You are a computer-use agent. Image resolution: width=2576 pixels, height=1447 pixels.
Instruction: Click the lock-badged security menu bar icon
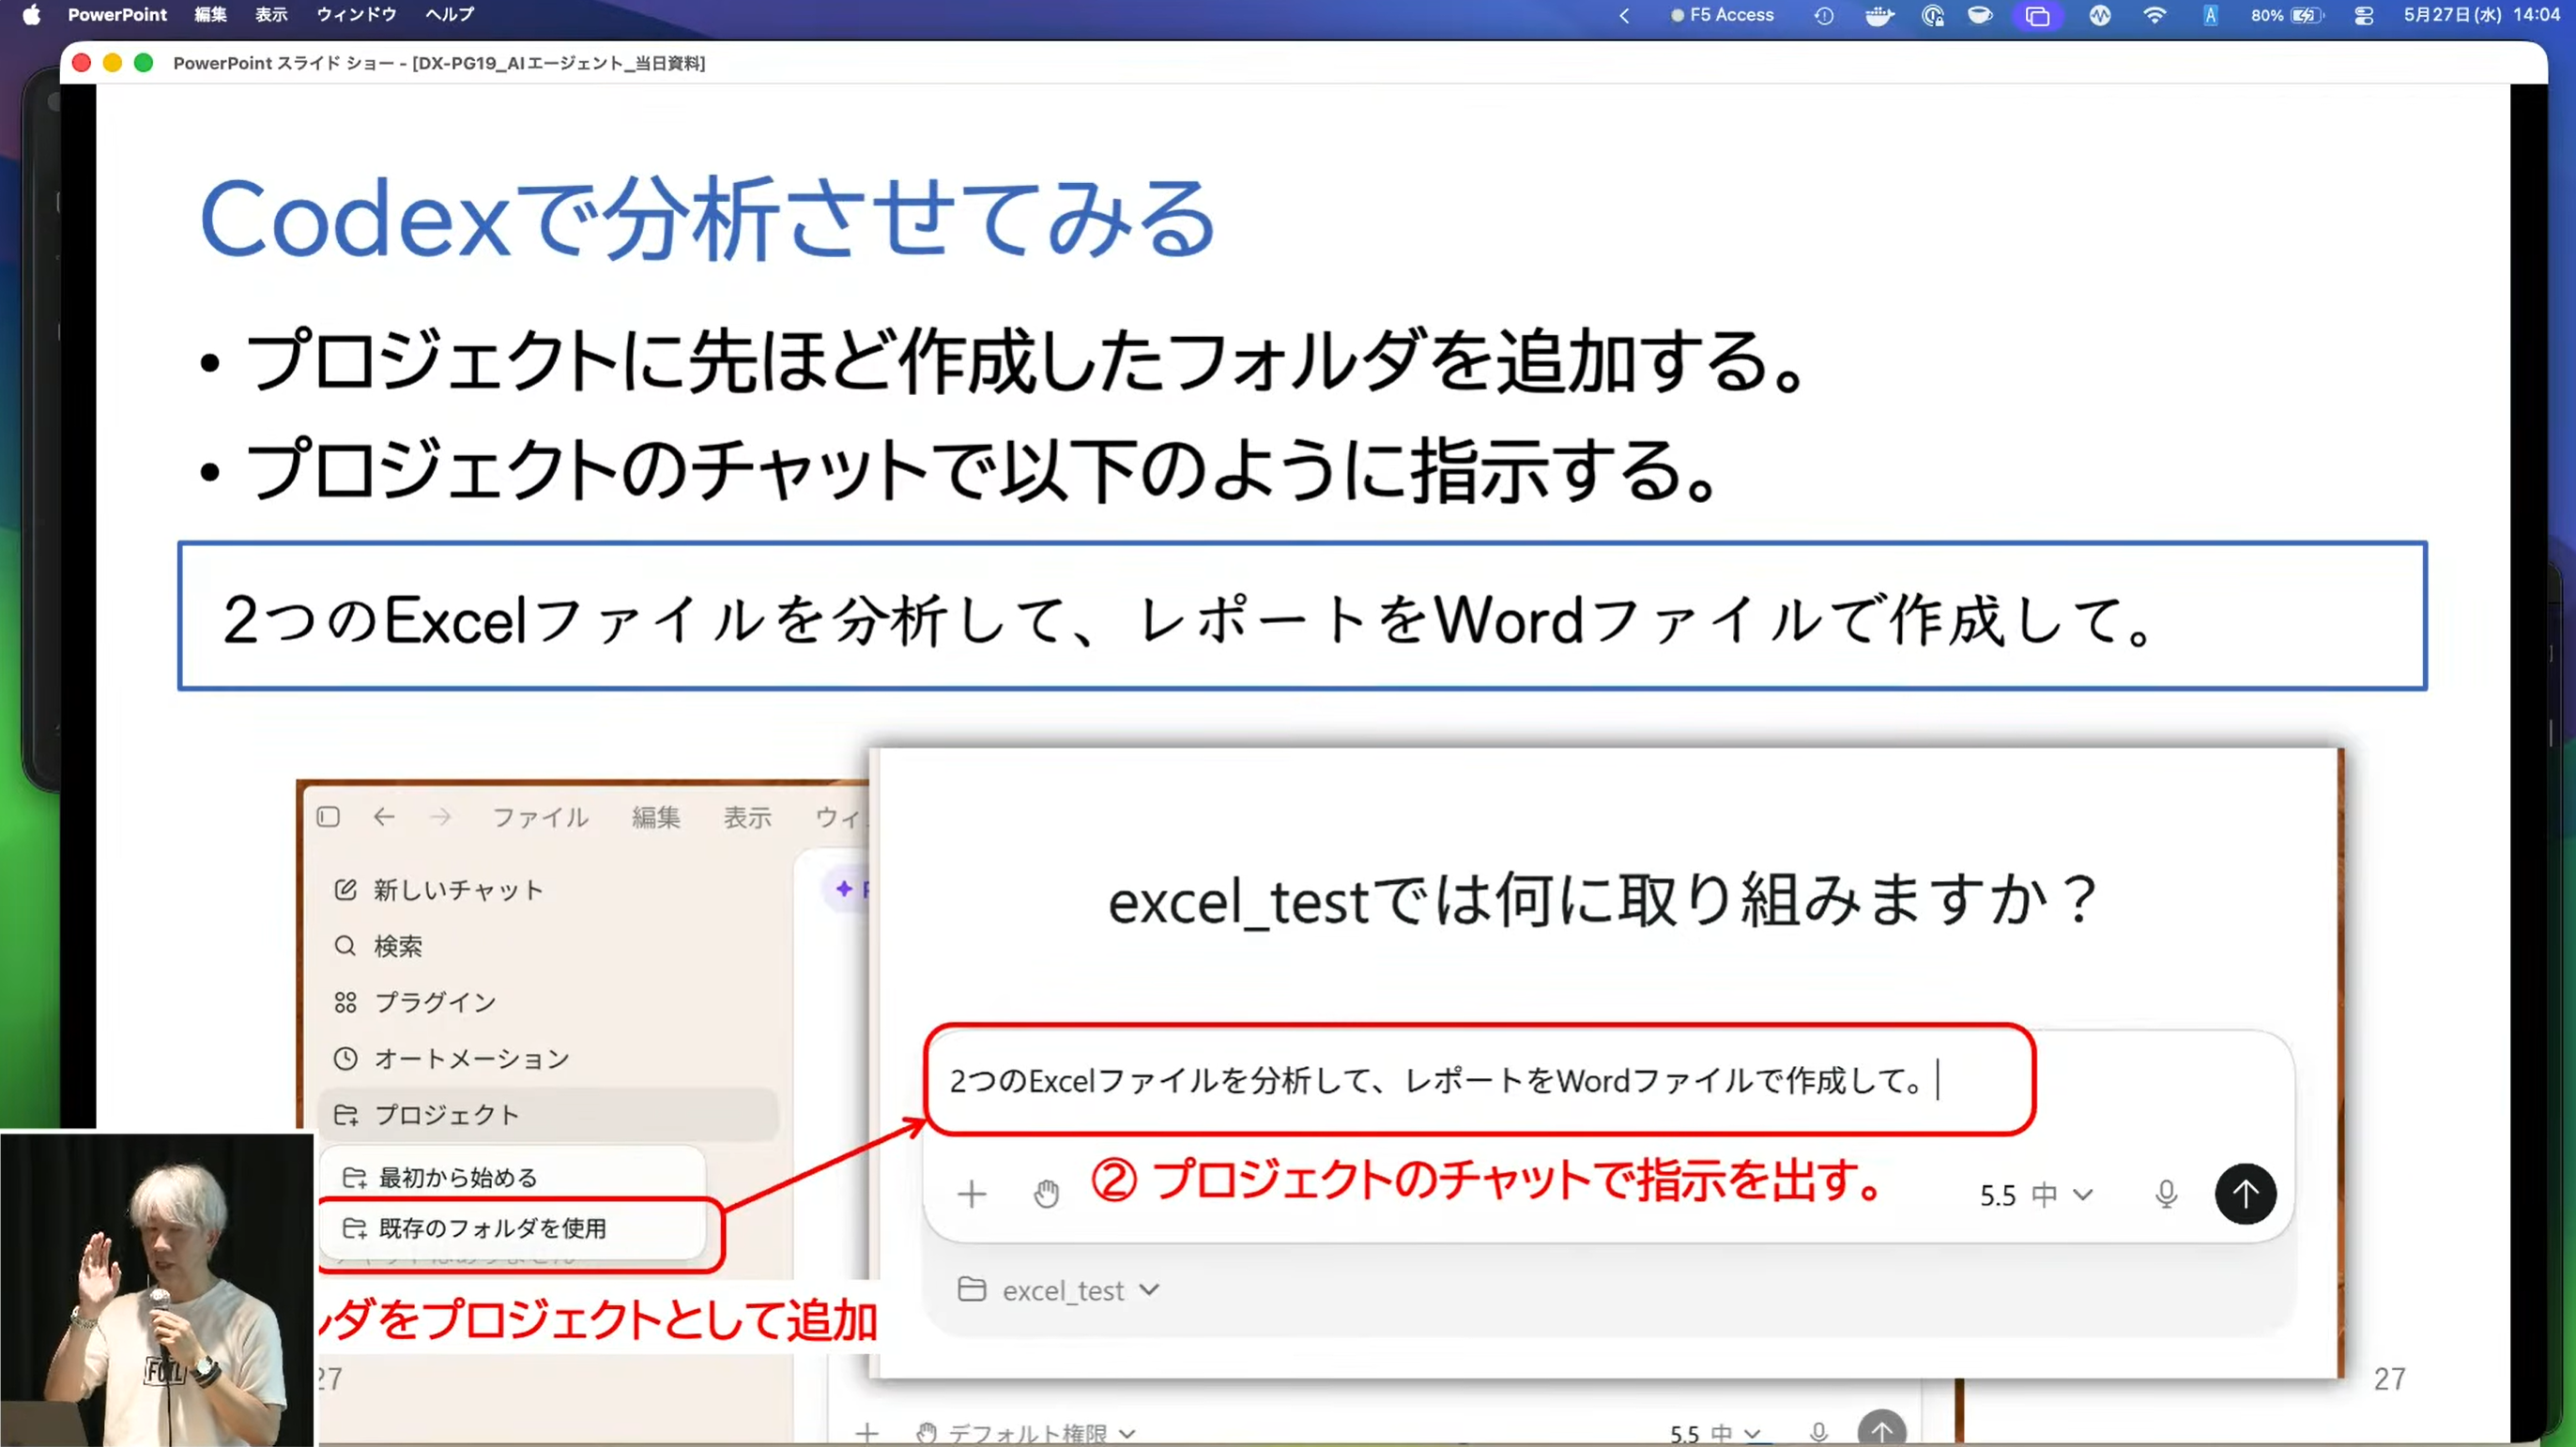1932,15
